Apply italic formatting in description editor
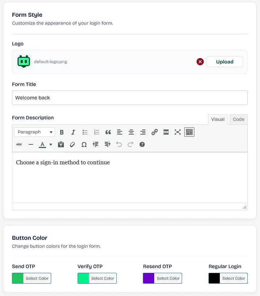The width and height of the screenshot is (260, 296). tap(73, 132)
